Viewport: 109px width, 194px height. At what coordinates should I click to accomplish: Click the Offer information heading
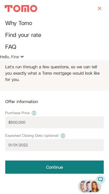[22, 102]
